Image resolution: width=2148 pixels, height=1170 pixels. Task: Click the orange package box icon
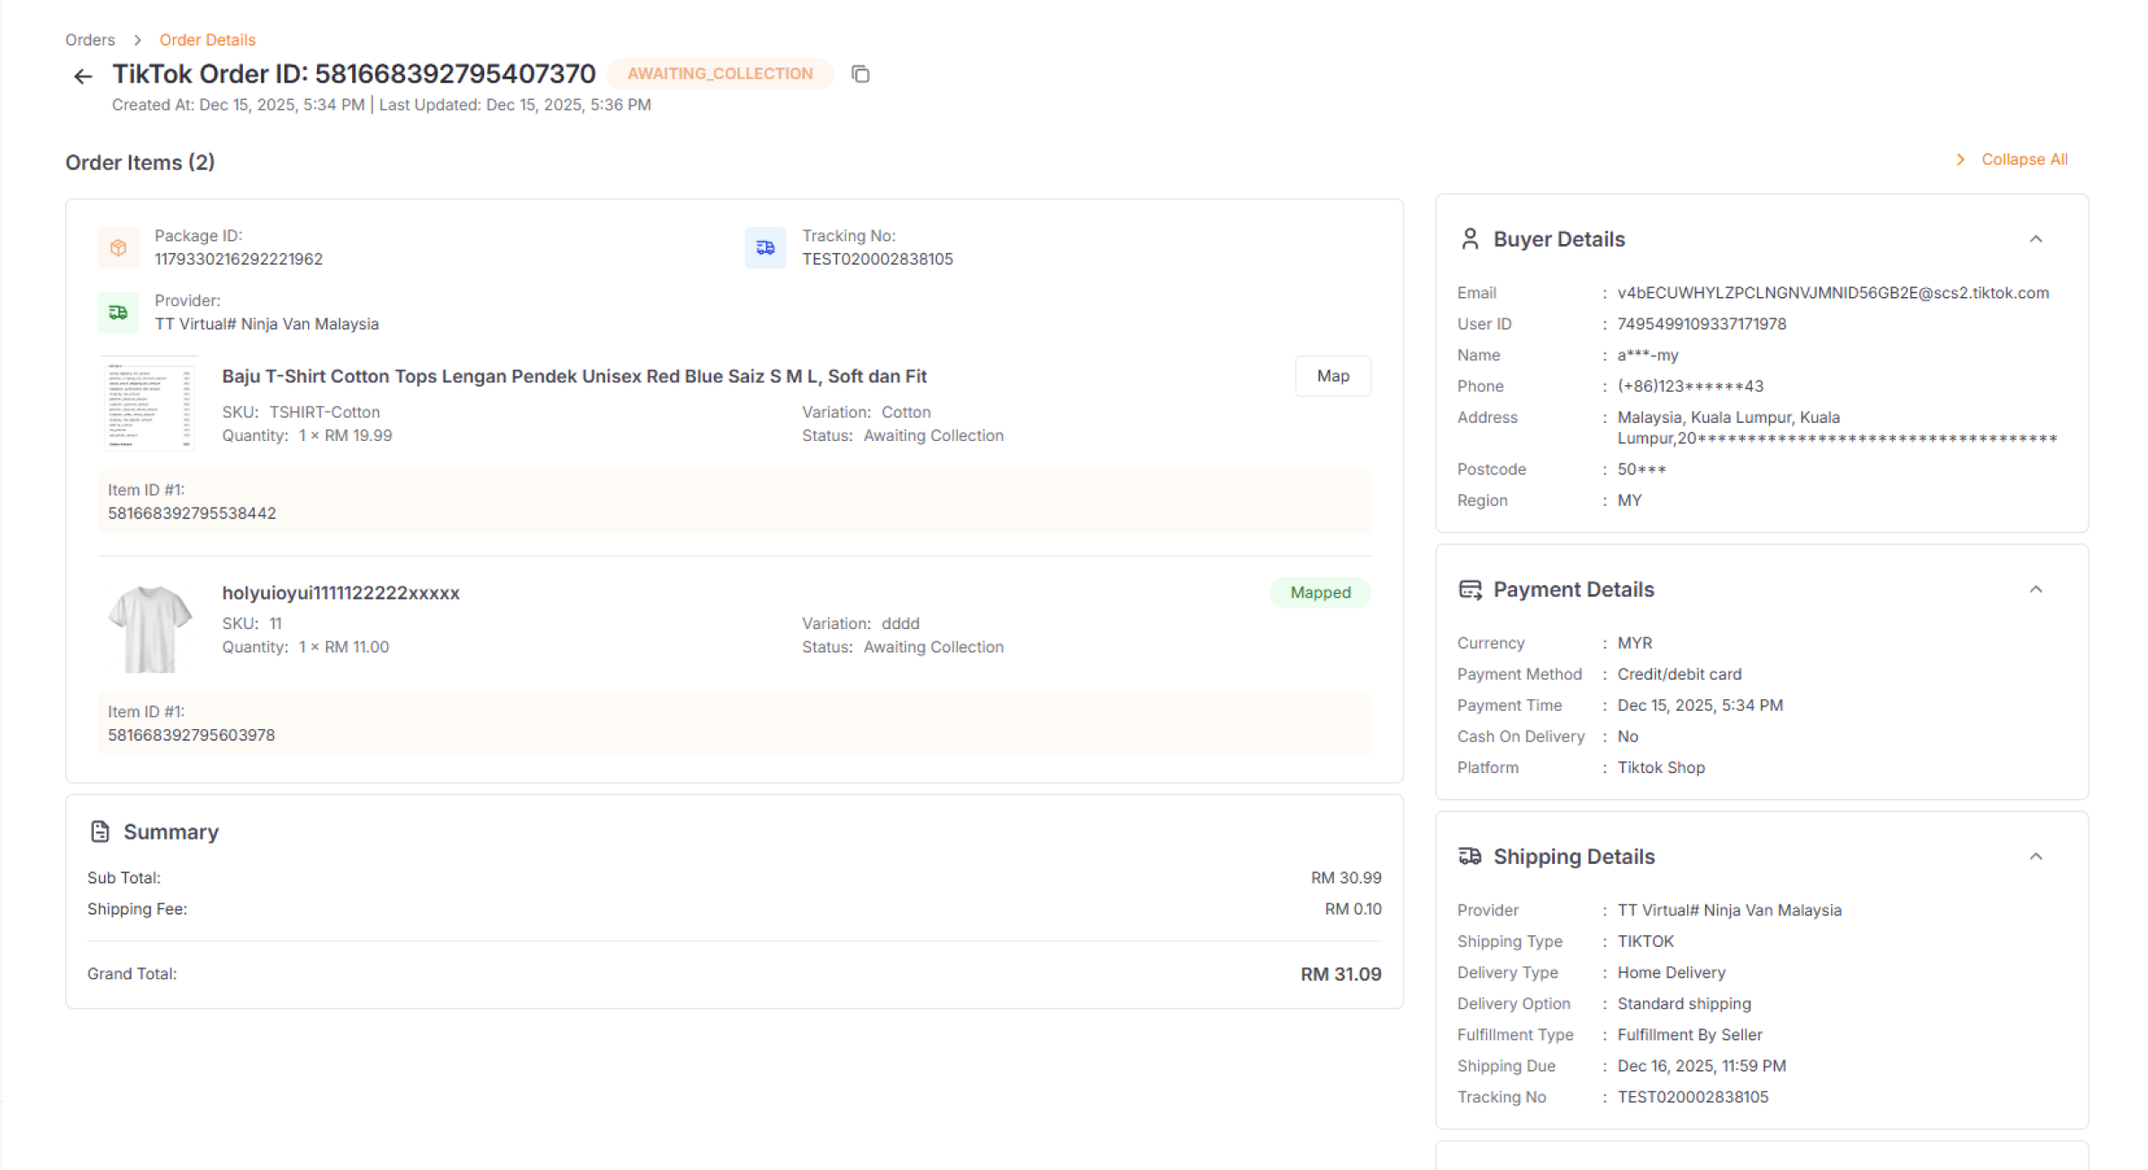119,247
